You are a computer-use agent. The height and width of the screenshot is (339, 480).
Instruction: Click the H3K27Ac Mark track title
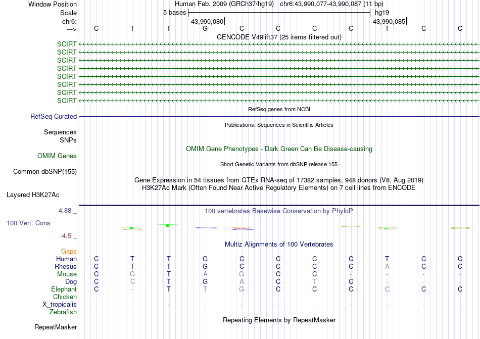tap(279, 187)
